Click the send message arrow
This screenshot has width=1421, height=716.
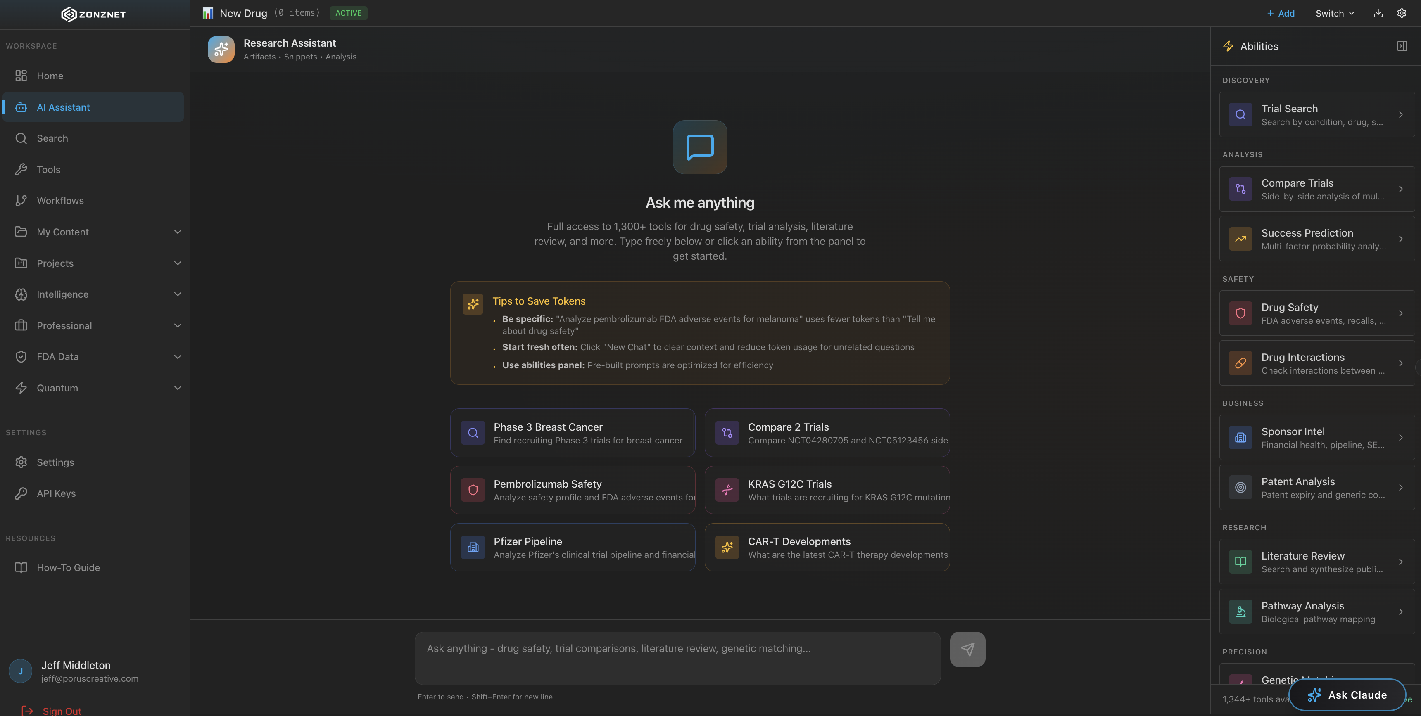pyautogui.click(x=967, y=649)
